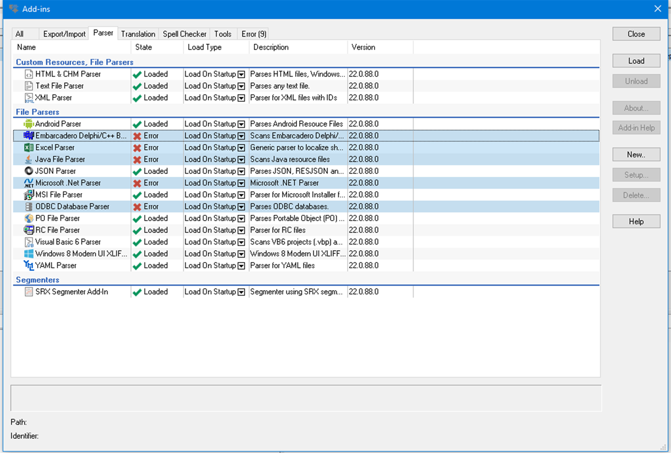Select the Parser tab
Image resolution: width=671 pixels, height=453 pixels.
[x=103, y=33]
